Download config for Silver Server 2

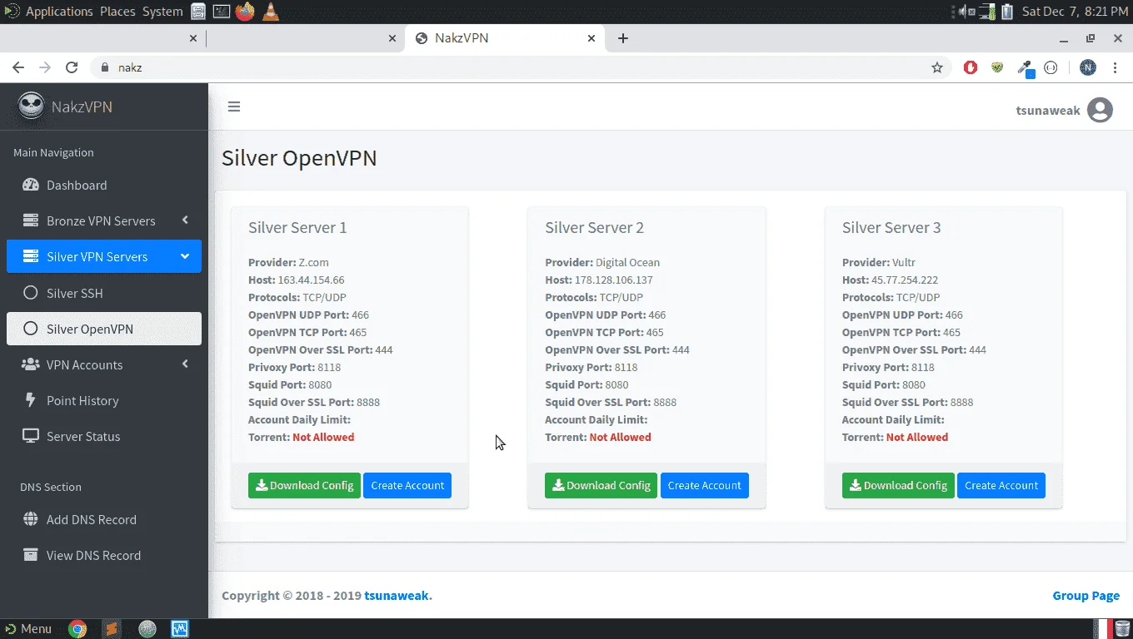coord(601,485)
